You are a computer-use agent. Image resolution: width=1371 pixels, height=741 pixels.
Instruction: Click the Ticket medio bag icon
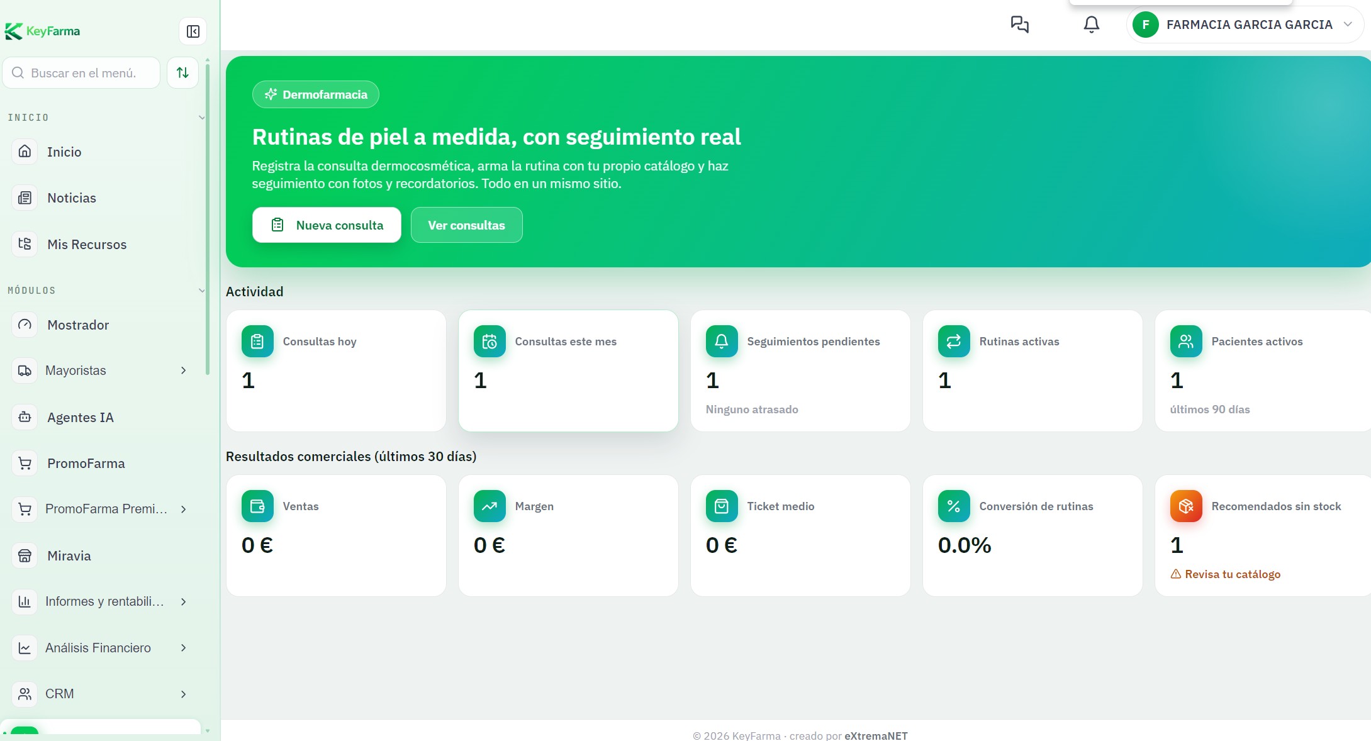[x=722, y=506]
